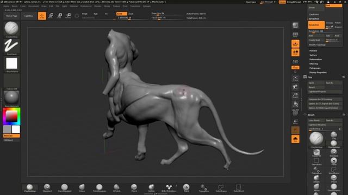Select Move brush in bottom shelf
Image resolution: width=348 pixels, height=195 pixels.
click(x=82, y=188)
